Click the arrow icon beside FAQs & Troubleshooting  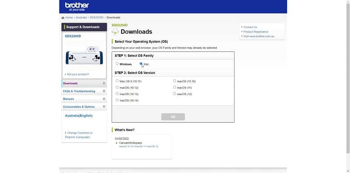coord(104,91)
